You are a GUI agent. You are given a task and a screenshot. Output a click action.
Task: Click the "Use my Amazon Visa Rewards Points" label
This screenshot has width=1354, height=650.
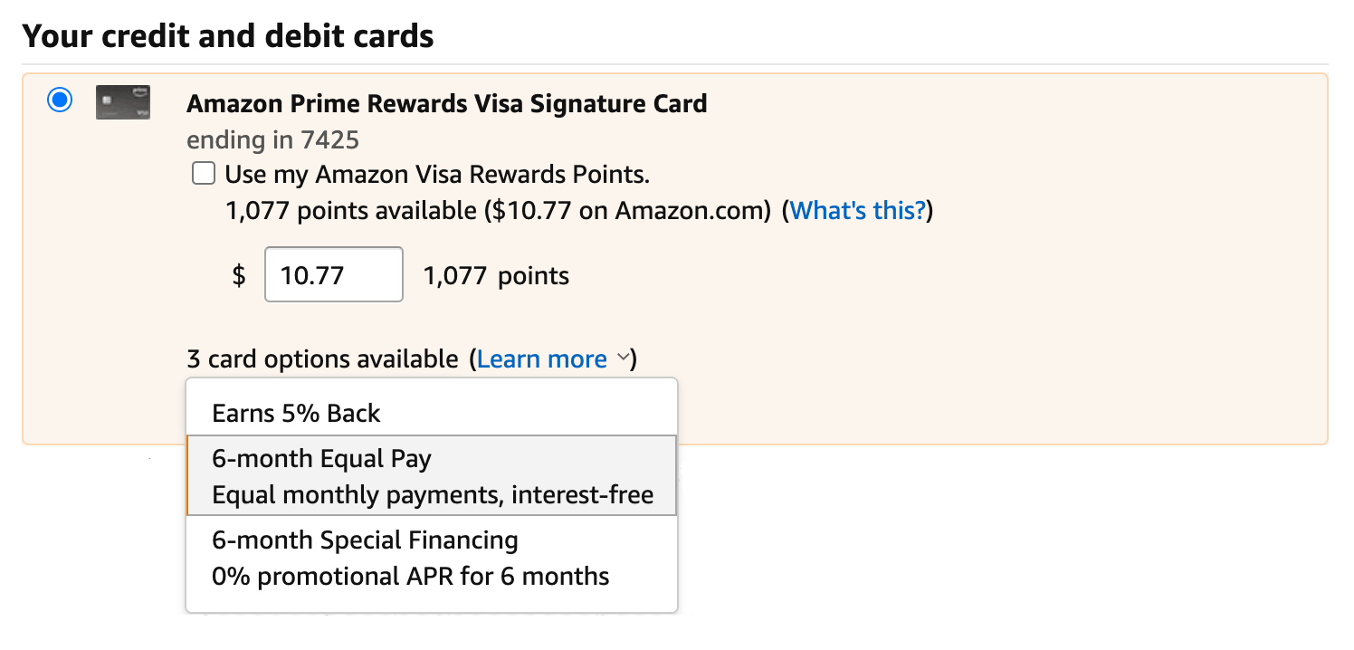click(437, 174)
